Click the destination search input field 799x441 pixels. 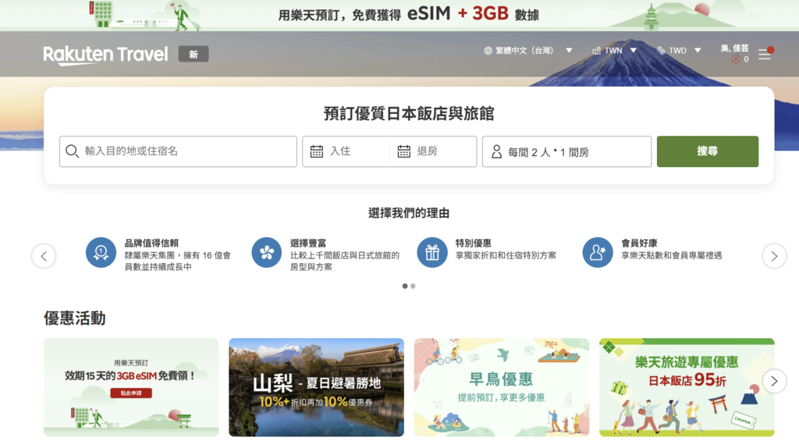178,151
